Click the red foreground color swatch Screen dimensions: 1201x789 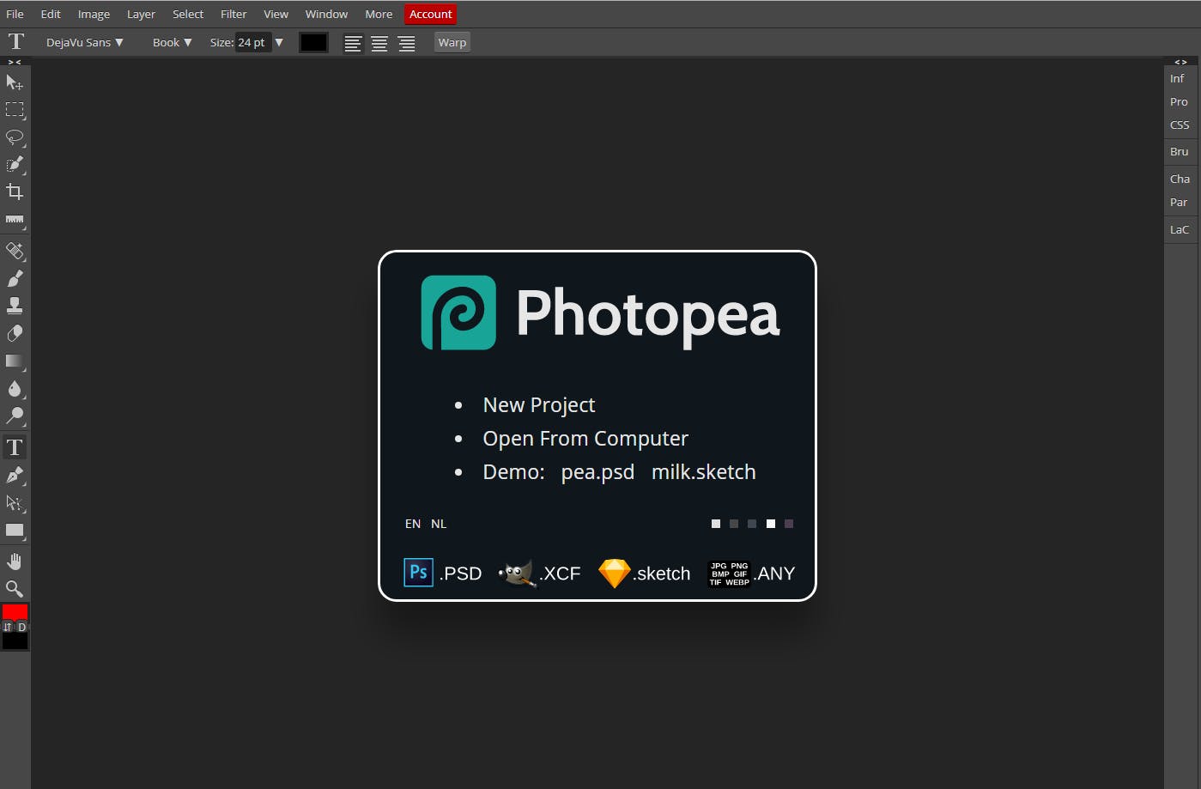[x=15, y=612]
